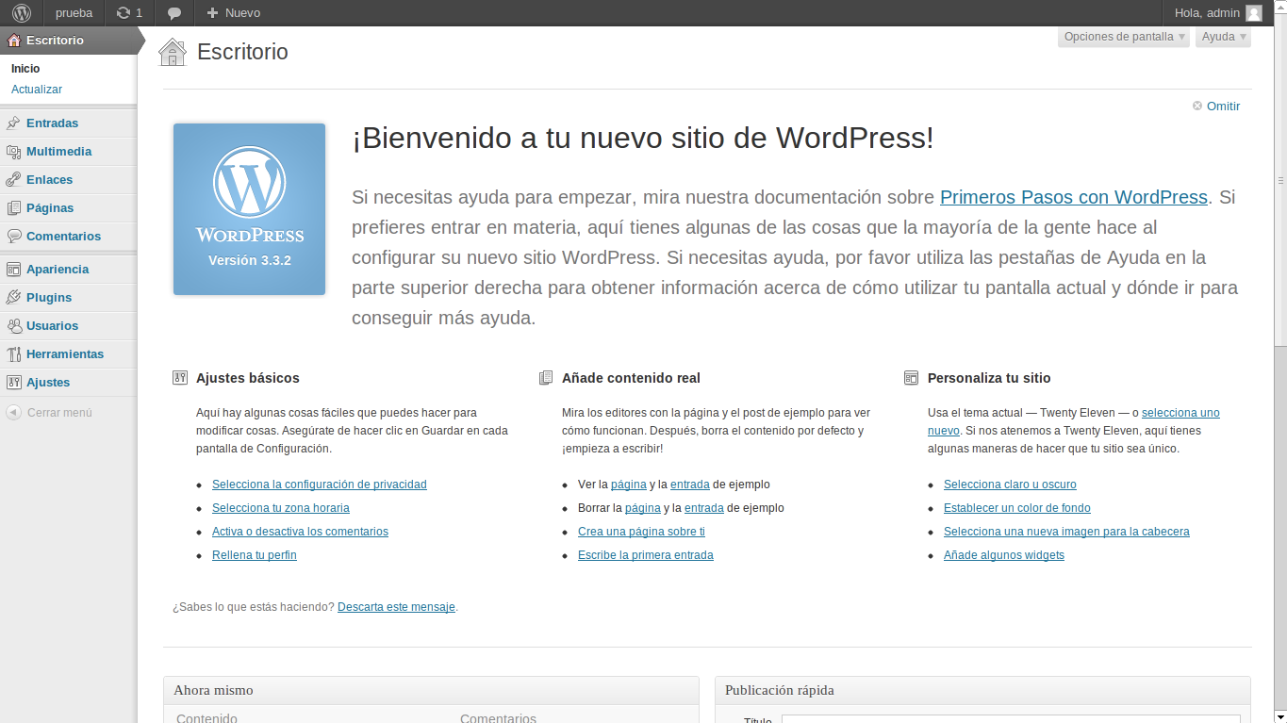This screenshot has height=723, width=1287.
Task: Click Descarta este mensaje link
Action: (x=396, y=607)
